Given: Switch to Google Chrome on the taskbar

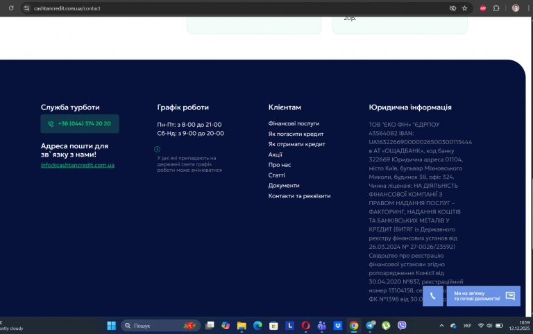Looking at the screenshot, I should click(x=354, y=326).
